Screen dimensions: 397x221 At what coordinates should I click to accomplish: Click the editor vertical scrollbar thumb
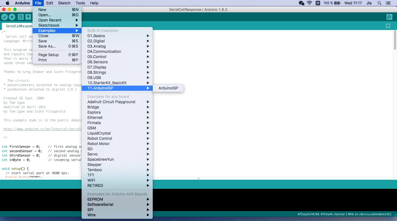[x=395, y=40]
